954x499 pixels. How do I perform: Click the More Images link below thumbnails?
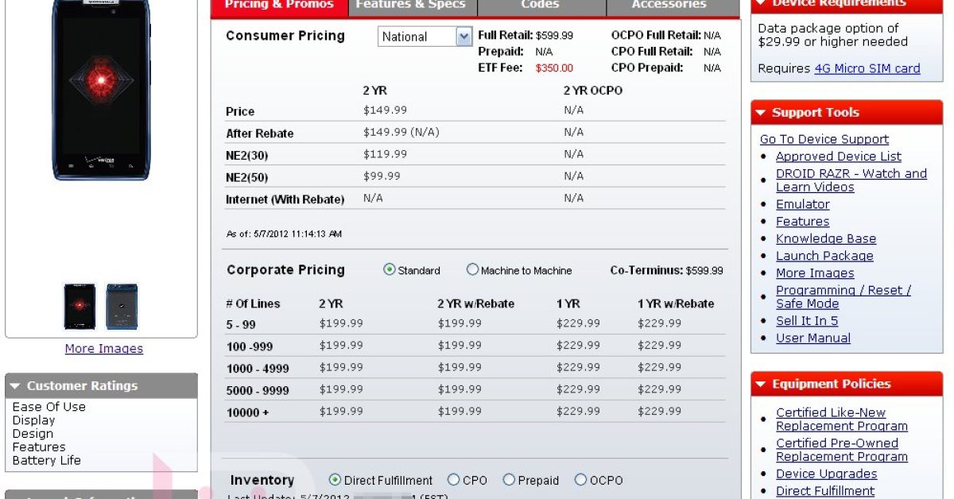pos(104,349)
